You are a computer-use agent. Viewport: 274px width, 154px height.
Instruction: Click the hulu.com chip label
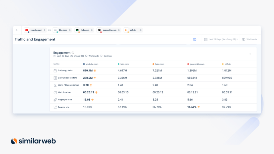pyautogui.click(x=85, y=30)
